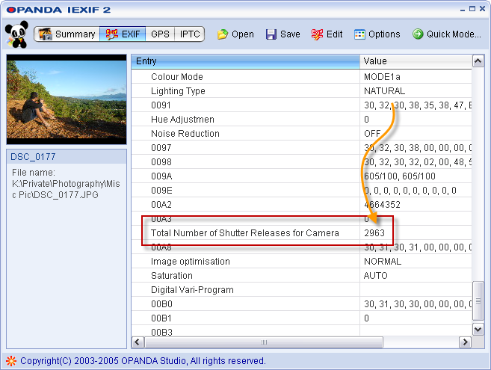The width and height of the screenshot is (491, 370).
Task: Select the 00B1 entry row
Action: pos(302,318)
